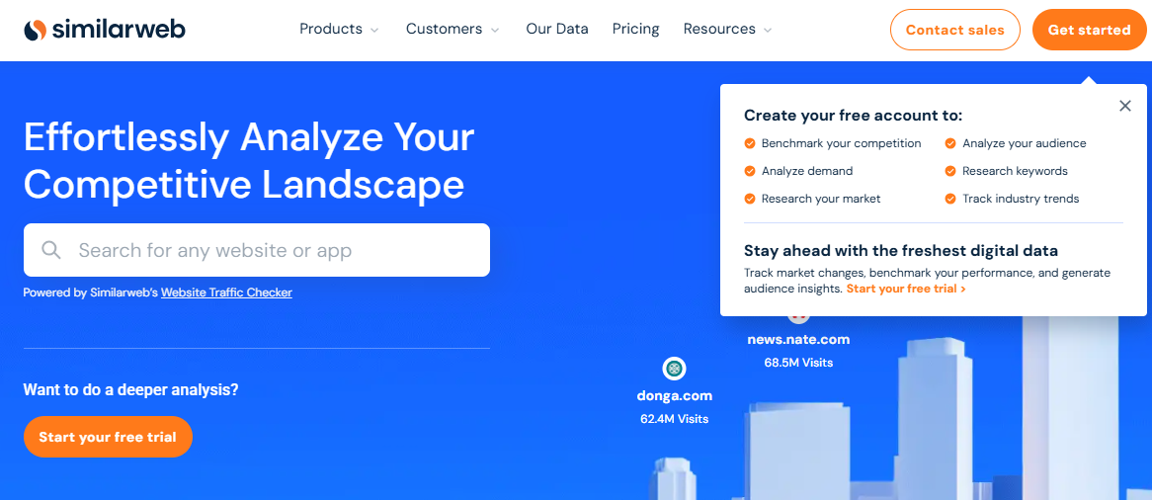Click Analyze your audience text

pos(1025,143)
